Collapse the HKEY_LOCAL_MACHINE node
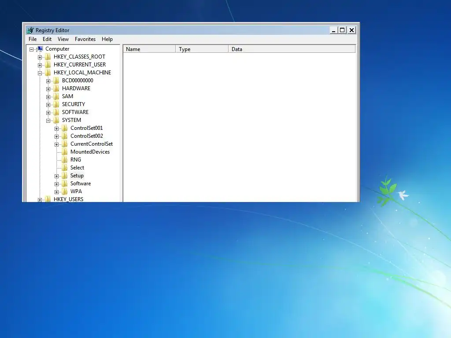451x338 pixels. (40, 73)
